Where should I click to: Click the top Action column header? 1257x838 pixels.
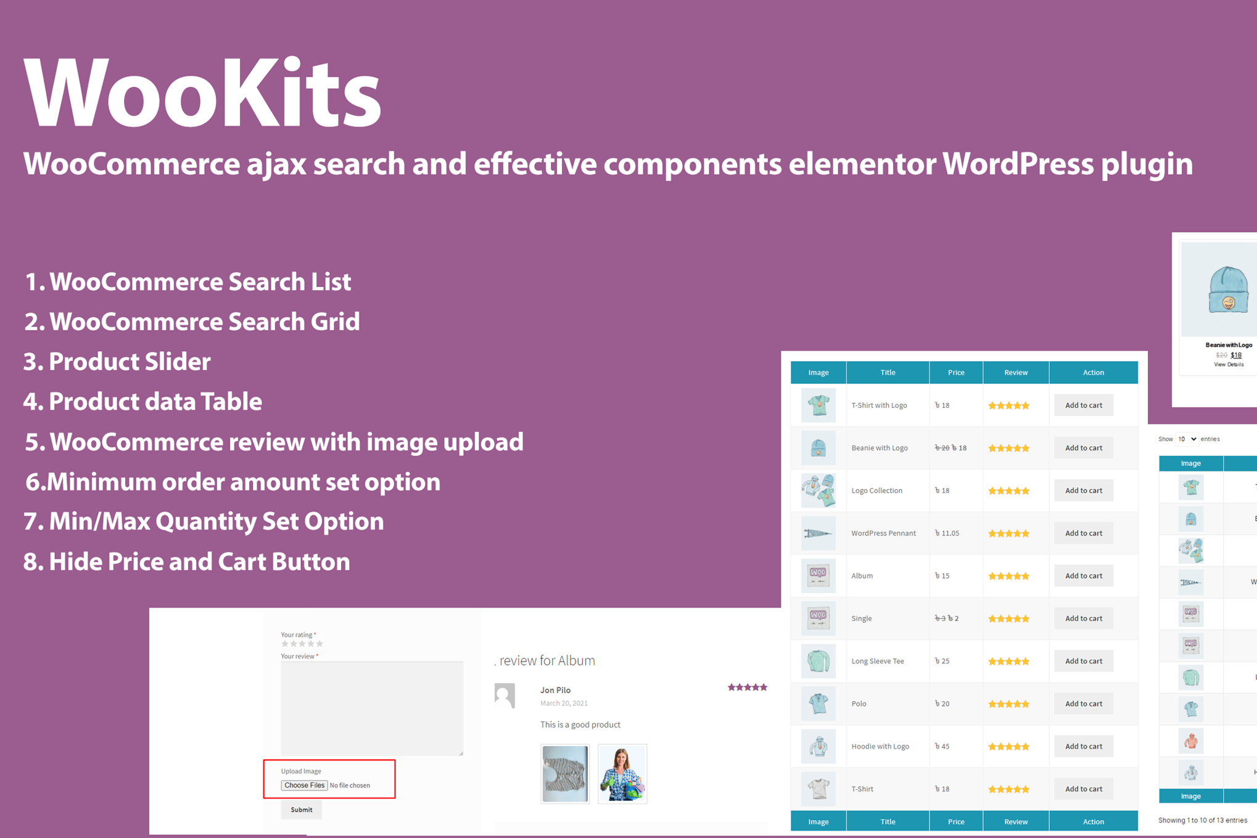1094,373
